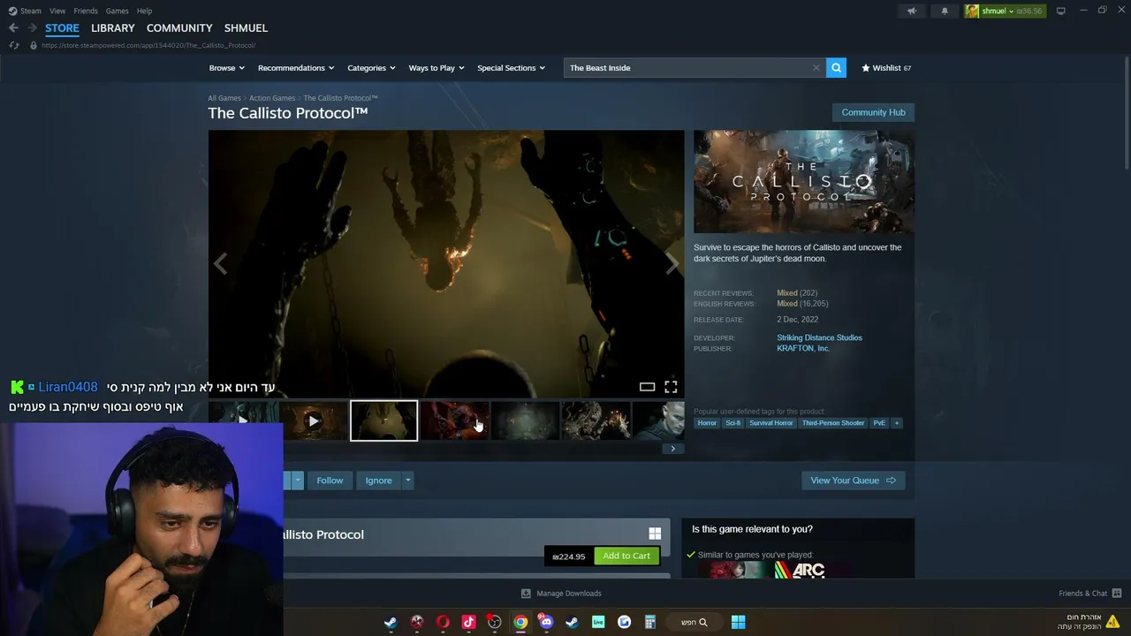This screenshot has height=636, width=1131.
Task: Open the View menu
Action: (57, 11)
